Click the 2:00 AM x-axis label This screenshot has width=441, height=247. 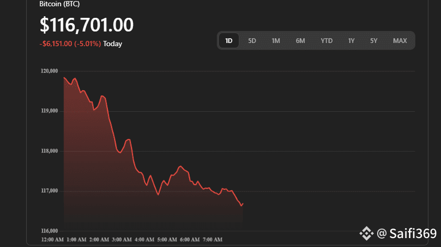click(x=99, y=240)
